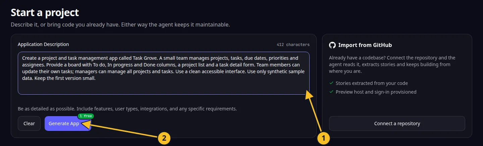The height and width of the screenshot is (146, 483).
Task: Click the Import from GitHub title
Action: (x=365, y=45)
